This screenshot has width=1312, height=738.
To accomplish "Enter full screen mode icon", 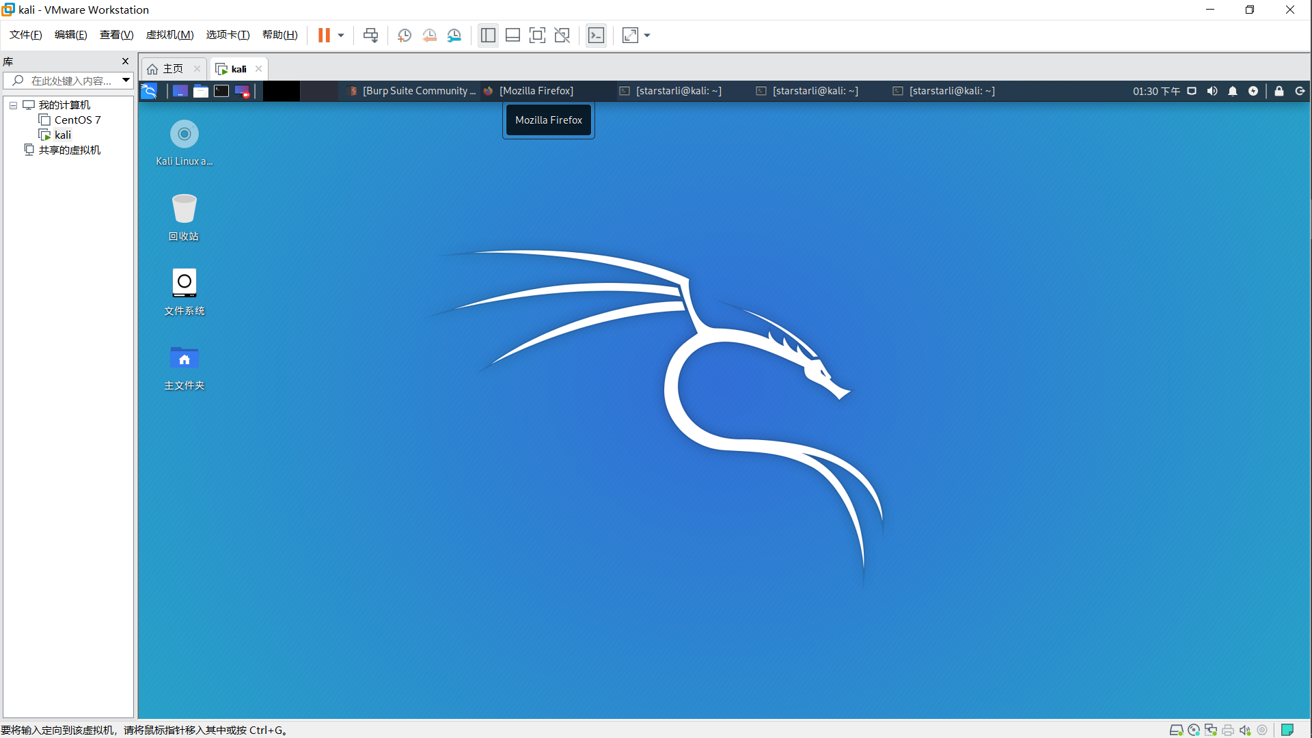I will [537, 36].
